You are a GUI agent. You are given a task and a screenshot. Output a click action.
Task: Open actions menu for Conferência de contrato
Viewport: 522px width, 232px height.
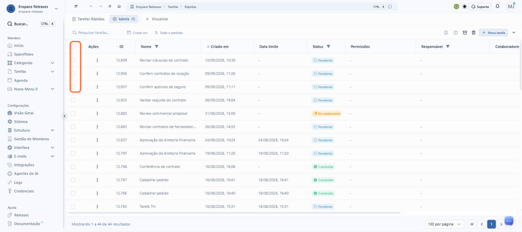[x=97, y=167]
